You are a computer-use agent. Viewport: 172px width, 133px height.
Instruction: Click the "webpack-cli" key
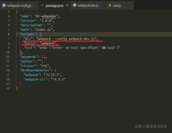click(x=35, y=79)
